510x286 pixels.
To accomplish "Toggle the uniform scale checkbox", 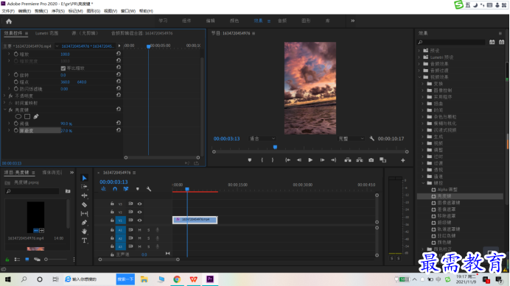I will click(63, 68).
